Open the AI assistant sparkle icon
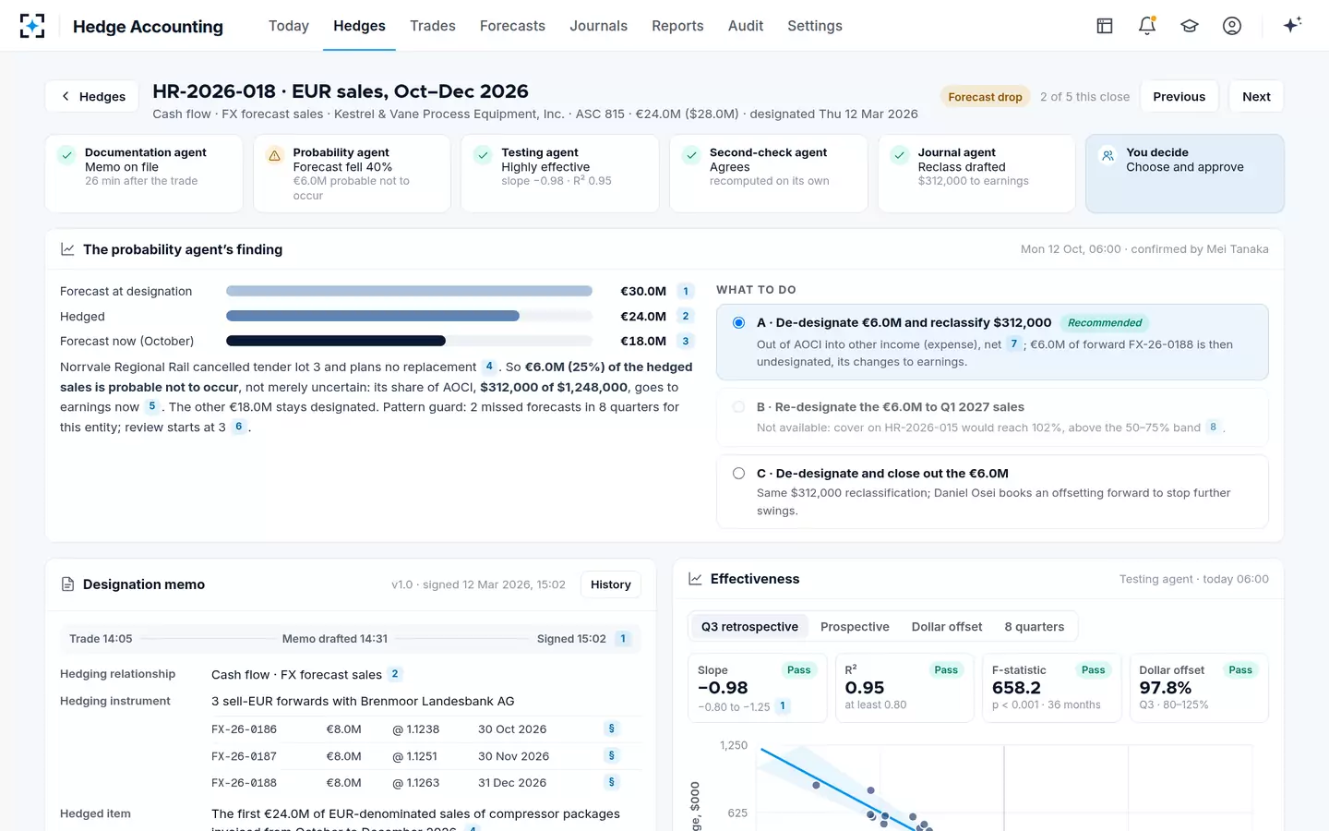Screen dimensions: 1329x831 (x=1292, y=25)
